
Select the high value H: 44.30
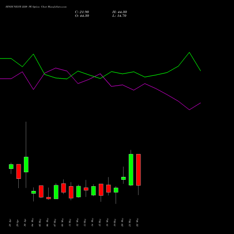(120, 12)
